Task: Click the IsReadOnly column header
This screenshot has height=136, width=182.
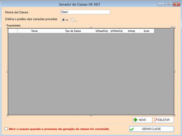Action: (x=101, y=31)
